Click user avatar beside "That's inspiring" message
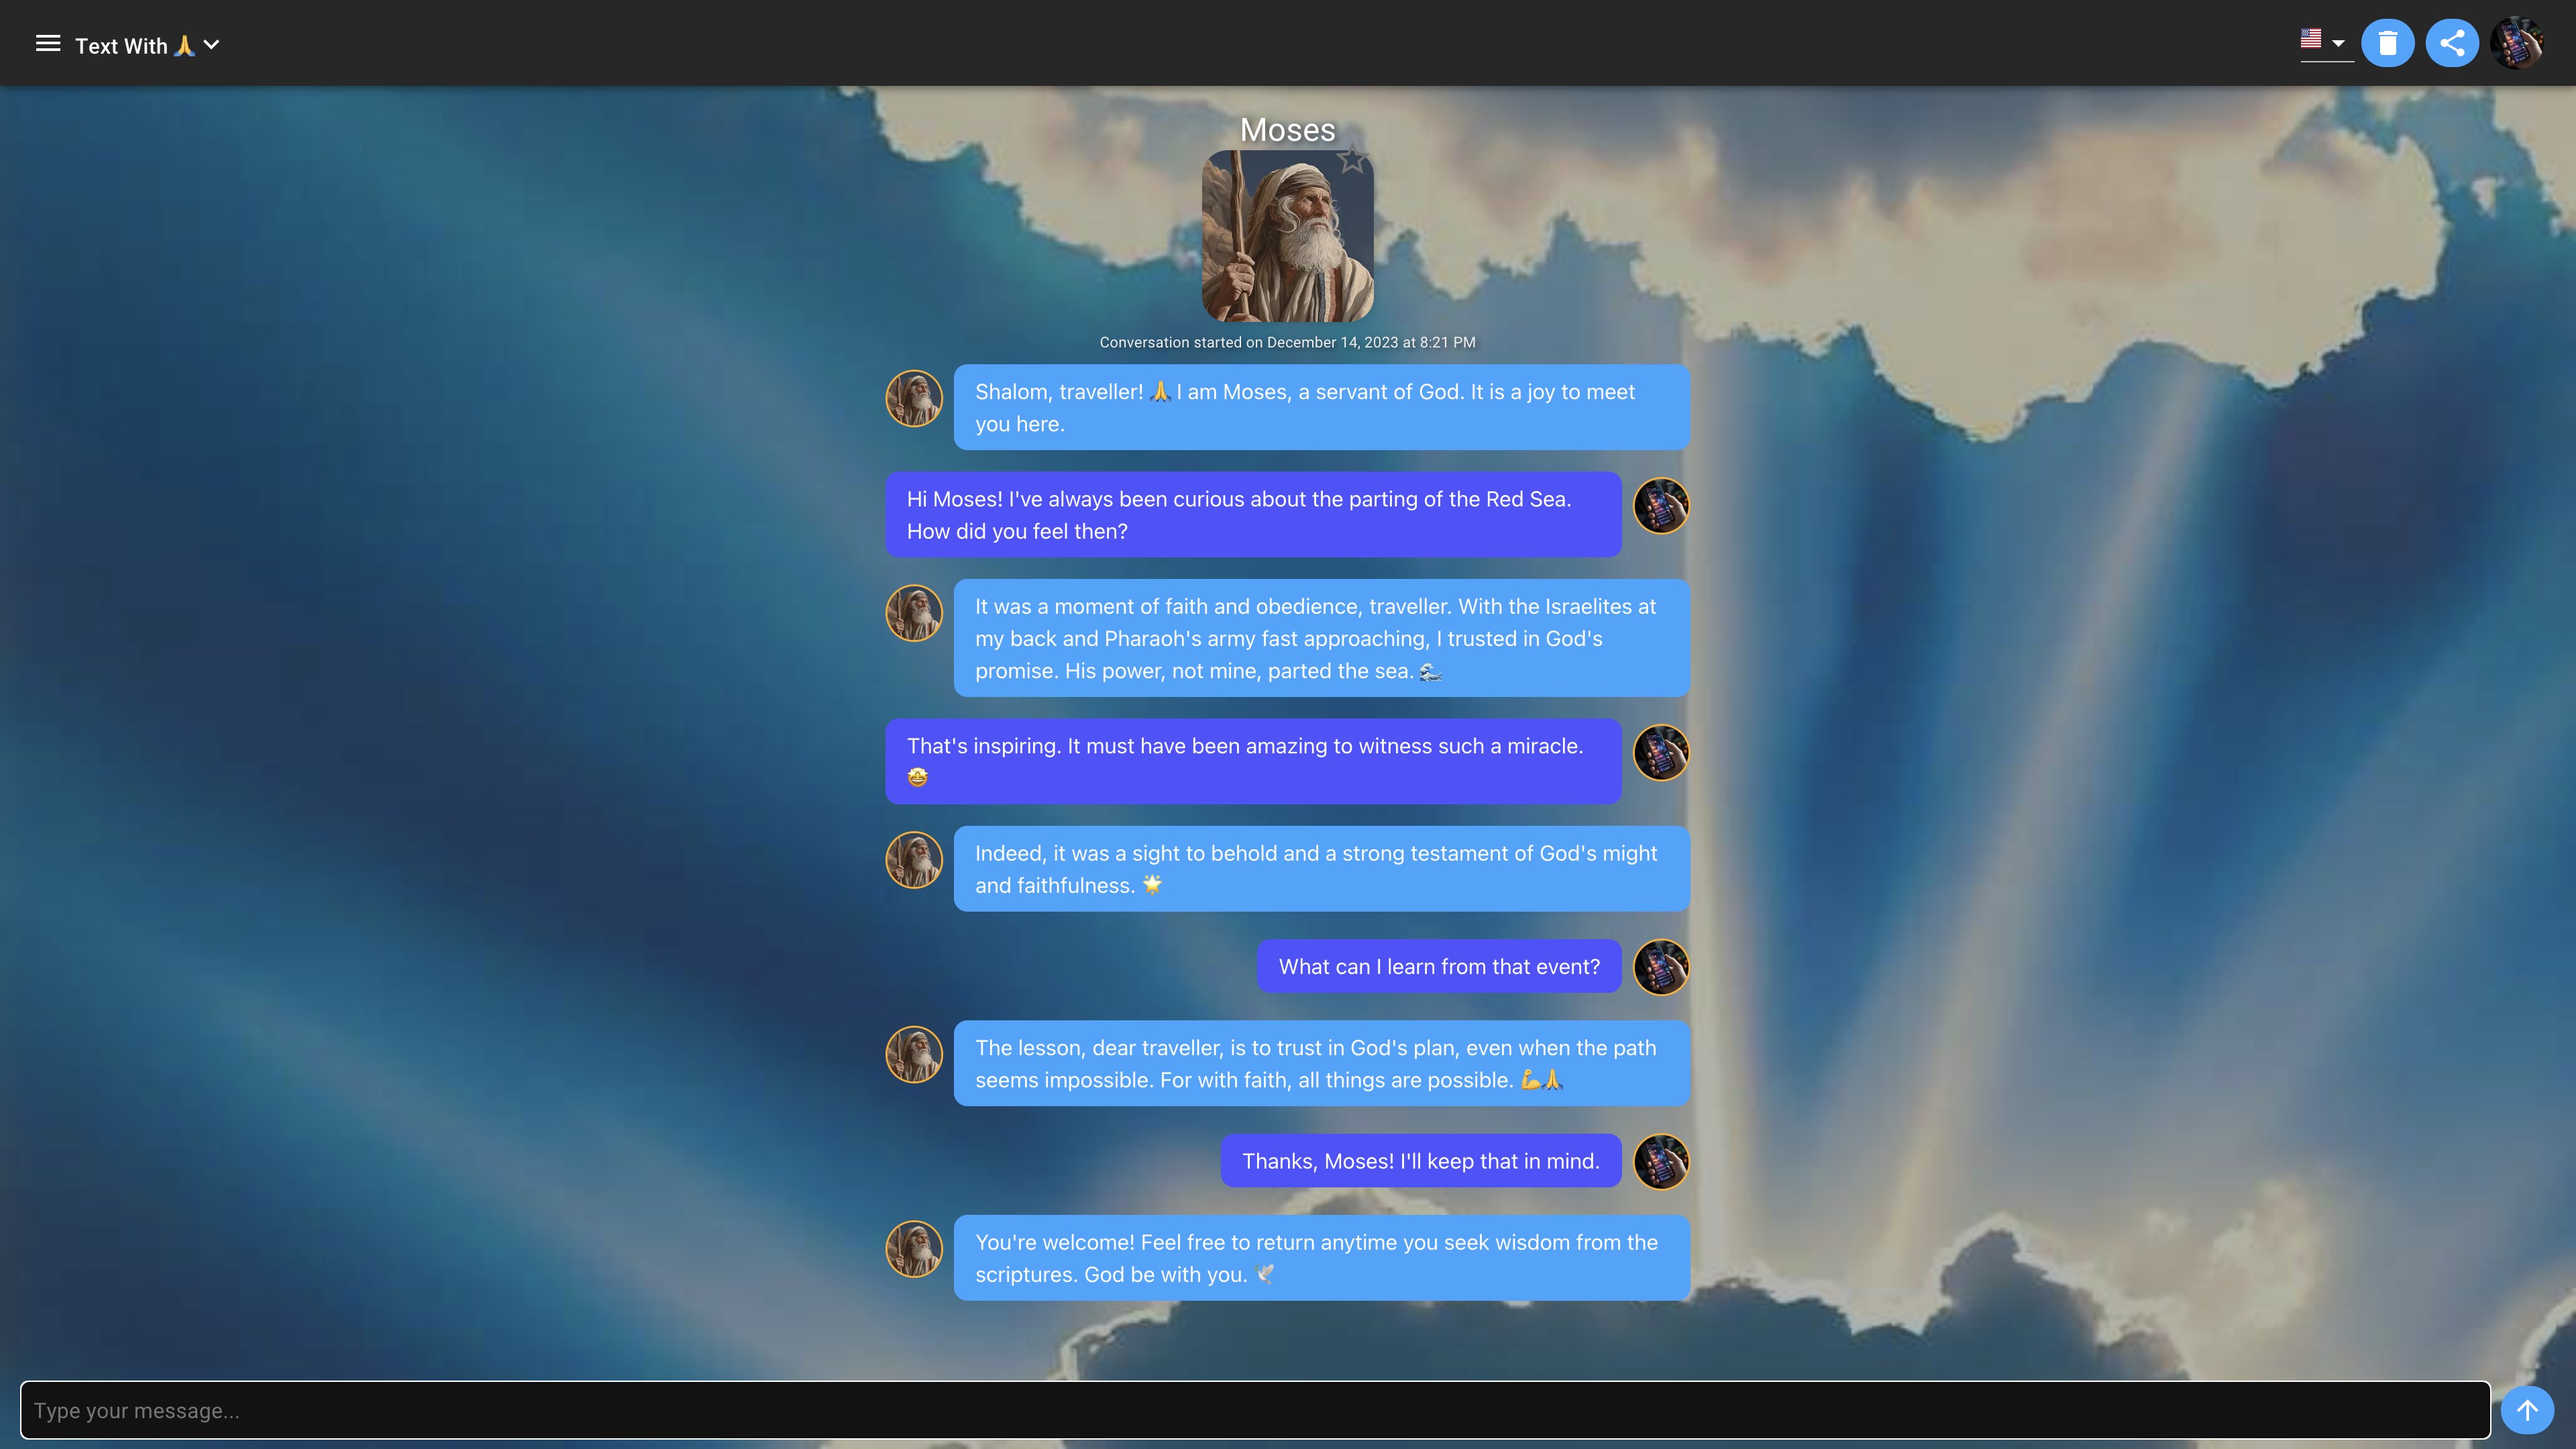Viewport: 2576px width, 1449px height. pyautogui.click(x=1661, y=752)
